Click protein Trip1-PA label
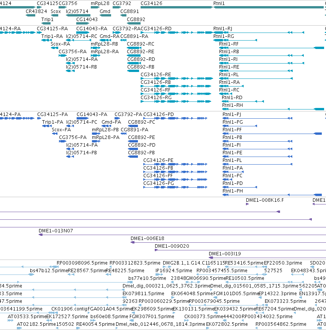326x330 pixels. pos(52,122)
